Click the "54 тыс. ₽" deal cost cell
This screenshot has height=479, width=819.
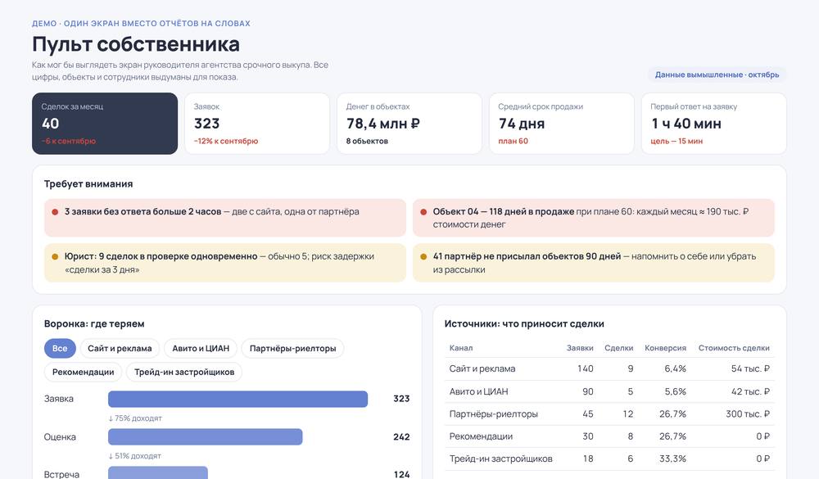(x=750, y=368)
